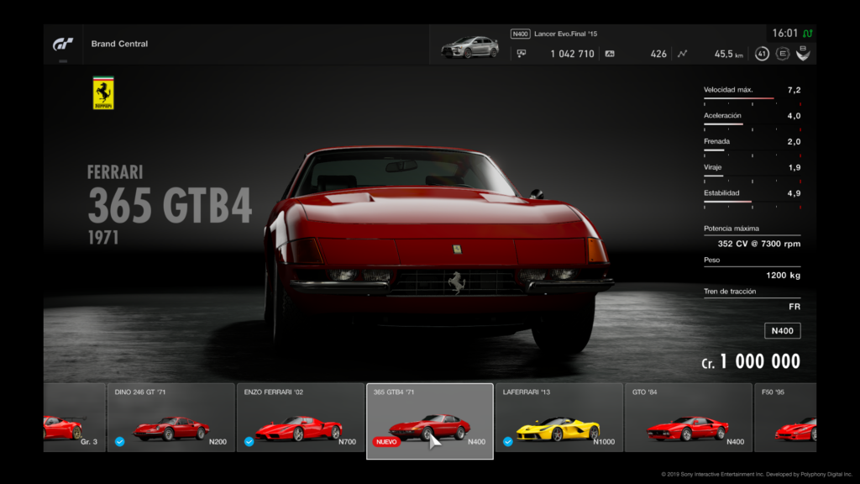Click the 352 CV @ 7300 rpm value
Image resolution: width=860 pixels, height=484 pixels.
(759, 244)
